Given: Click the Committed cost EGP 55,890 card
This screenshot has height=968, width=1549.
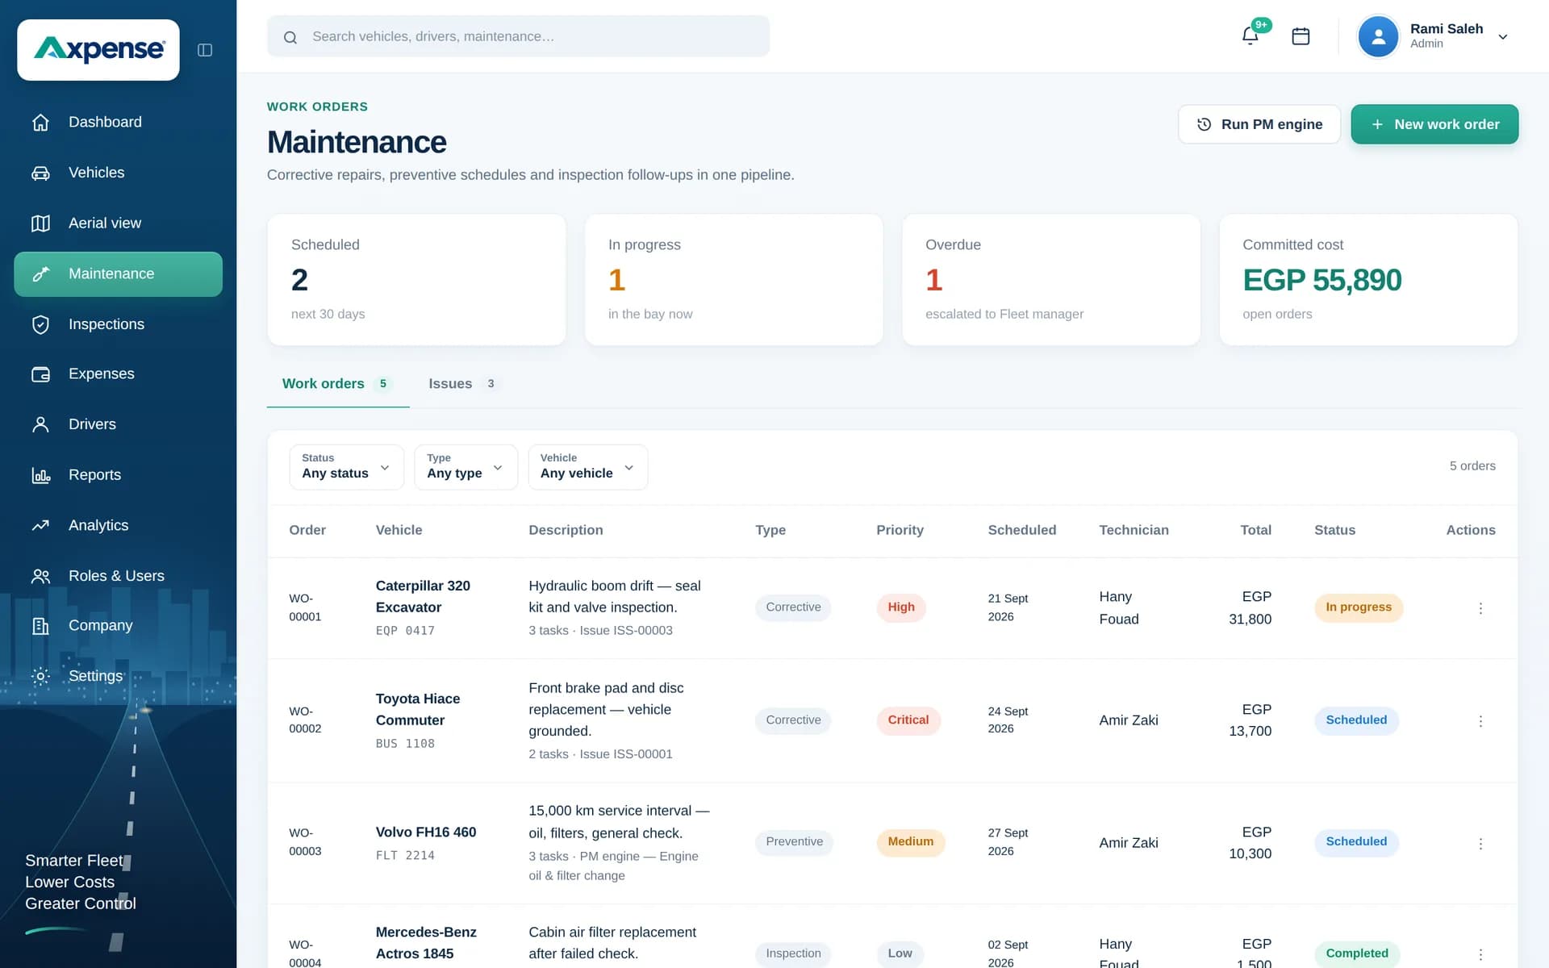Looking at the screenshot, I should [x=1368, y=280].
